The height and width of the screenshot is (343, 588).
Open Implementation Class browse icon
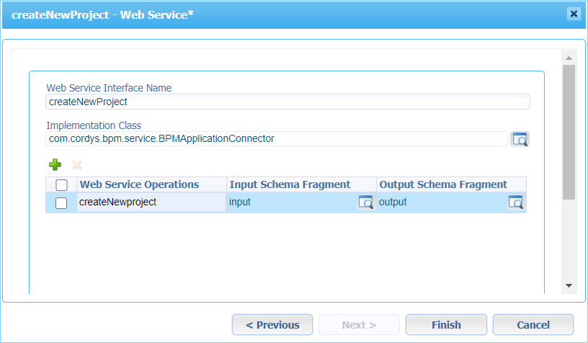[x=520, y=139]
